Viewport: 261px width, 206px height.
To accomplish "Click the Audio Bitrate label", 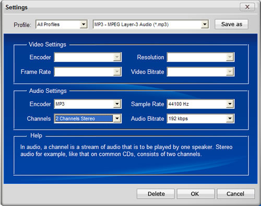I will (x=148, y=119).
